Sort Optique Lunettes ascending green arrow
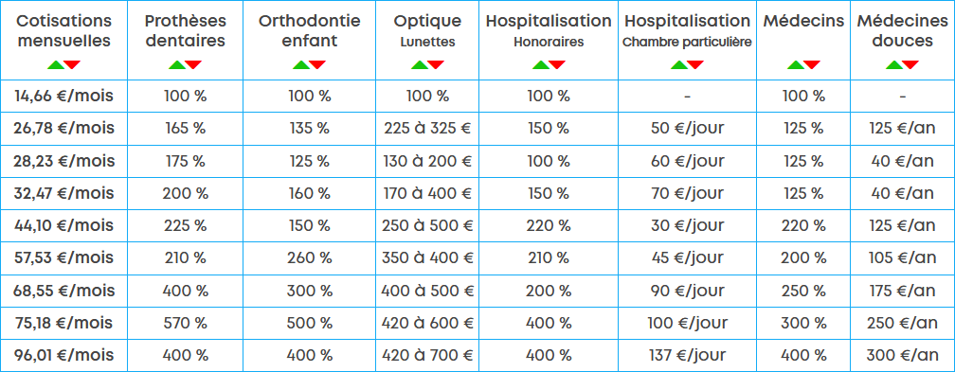 (419, 64)
